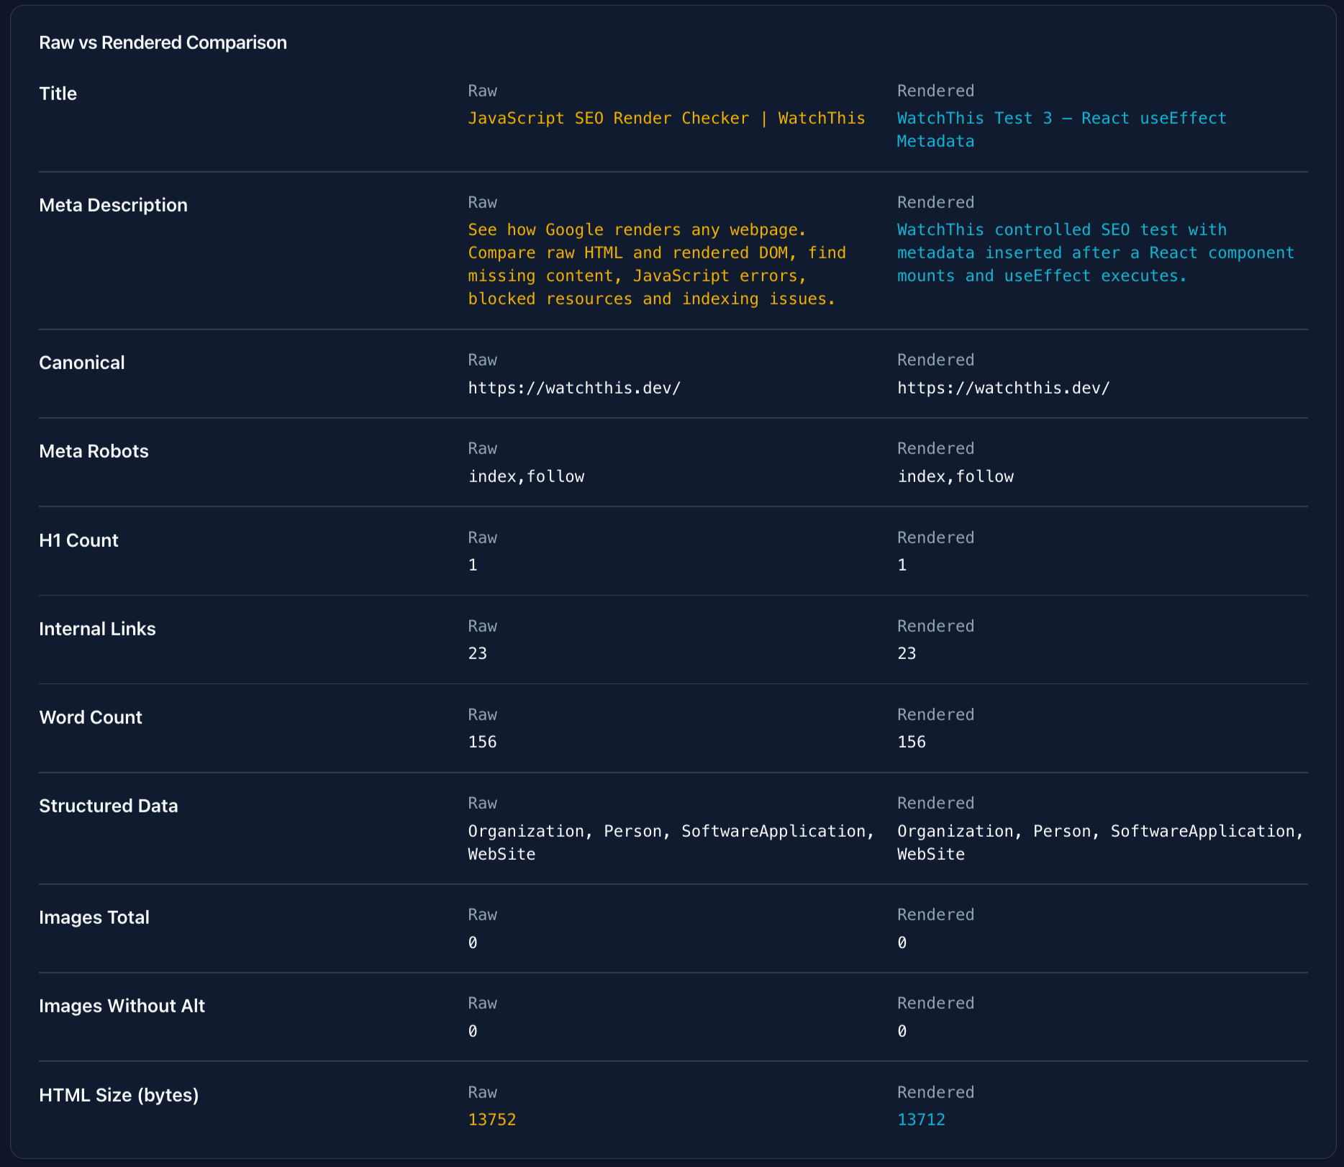1344x1167 pixels.
Task: Select the 'Images Total' row label
Action: point(94,917)
